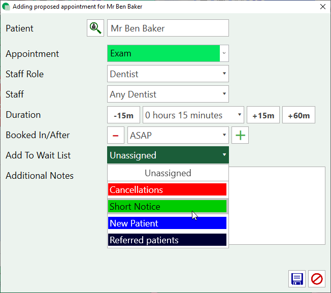331x293 pixels.
Task: Click the red cancel icon
Action: 317,279
